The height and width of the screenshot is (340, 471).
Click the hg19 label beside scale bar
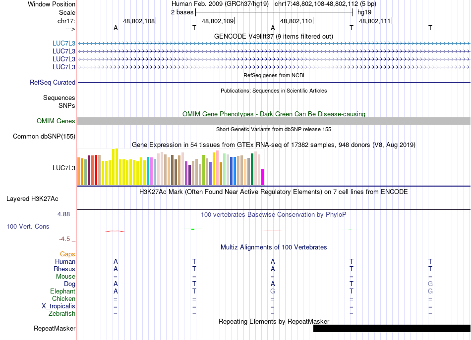coord(364,12)
